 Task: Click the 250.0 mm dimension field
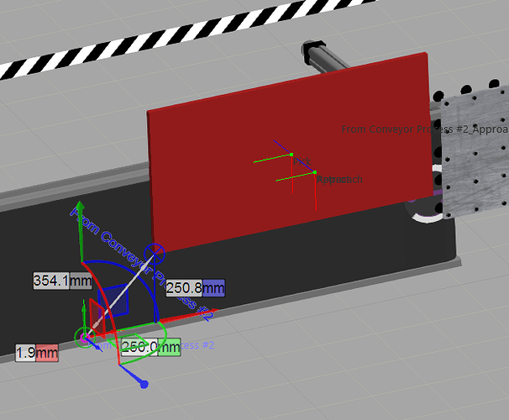(140, 347)
